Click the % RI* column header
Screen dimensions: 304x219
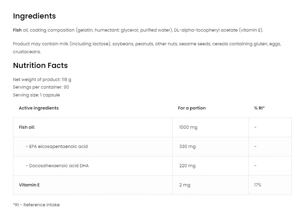tap(259, 108)
